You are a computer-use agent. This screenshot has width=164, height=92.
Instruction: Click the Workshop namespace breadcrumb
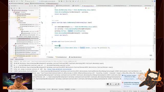click(x=50, y=57)
